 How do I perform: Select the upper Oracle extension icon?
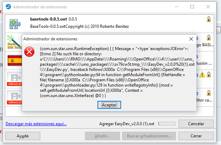click(x=15, y=79)
